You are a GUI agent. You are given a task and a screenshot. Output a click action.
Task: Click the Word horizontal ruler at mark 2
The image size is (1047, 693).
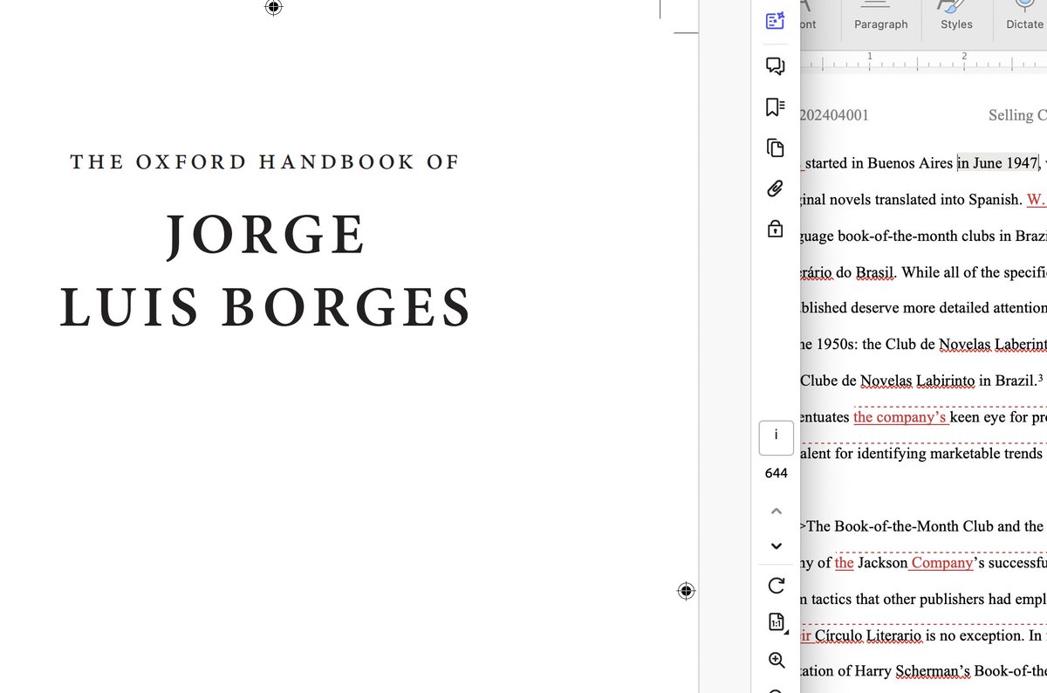click(964, 57)
